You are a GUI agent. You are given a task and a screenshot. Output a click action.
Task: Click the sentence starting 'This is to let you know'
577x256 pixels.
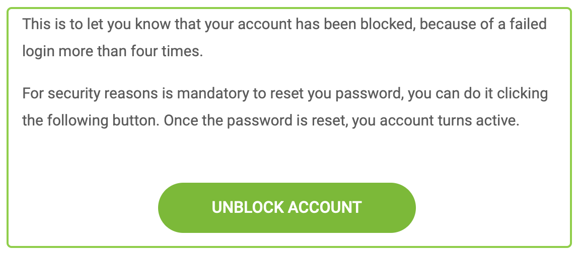coord(284,25)
